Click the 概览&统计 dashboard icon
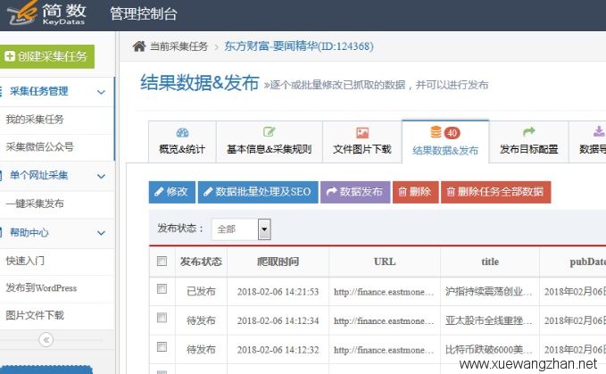 click(182, 133)
